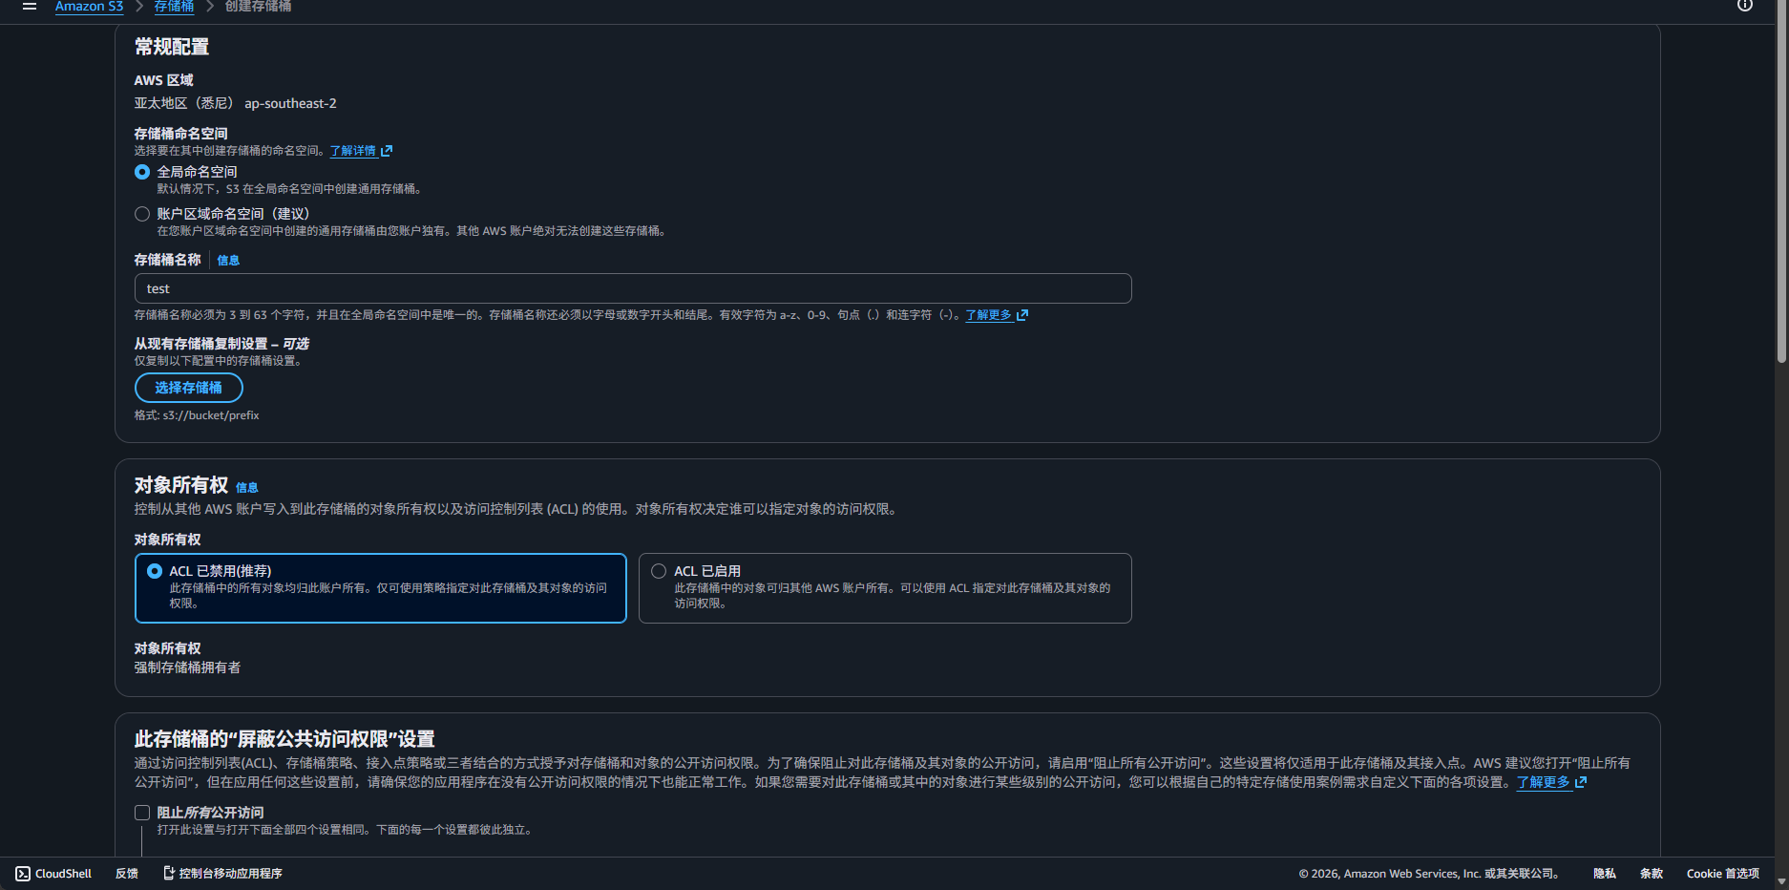
Task: Click the 选择存储桶 button
Action: 189,388
